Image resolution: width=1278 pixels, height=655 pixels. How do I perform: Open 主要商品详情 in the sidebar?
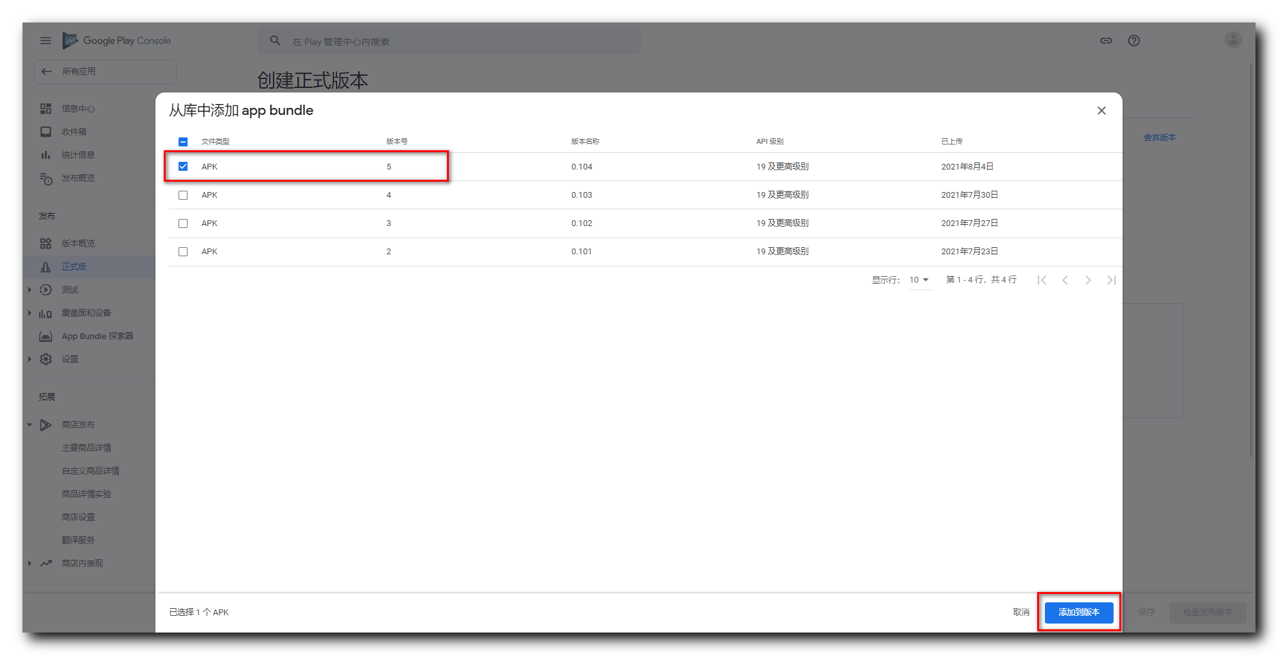87,448
